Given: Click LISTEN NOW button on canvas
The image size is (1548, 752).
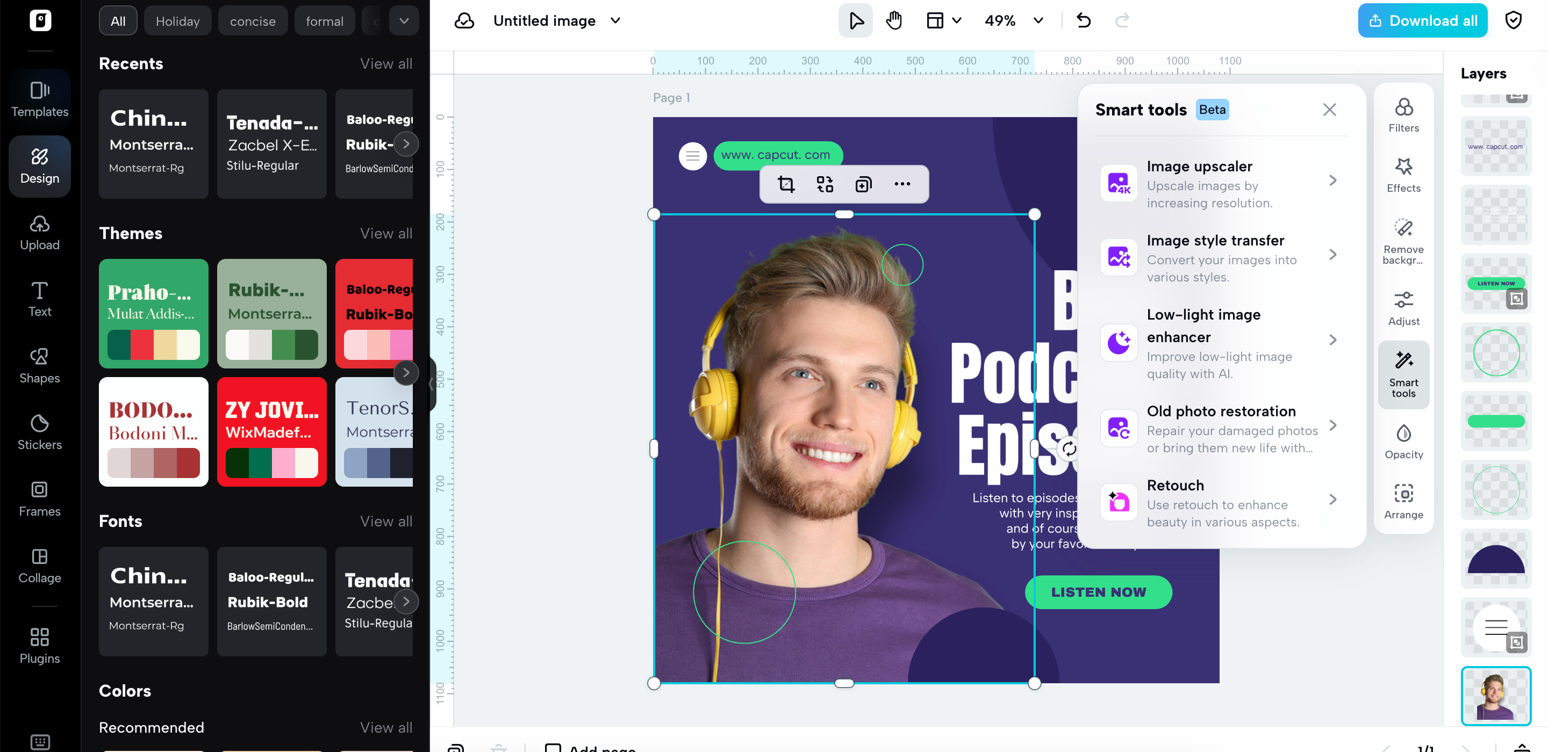Looking at the screenshot, I should (1099, 591).
